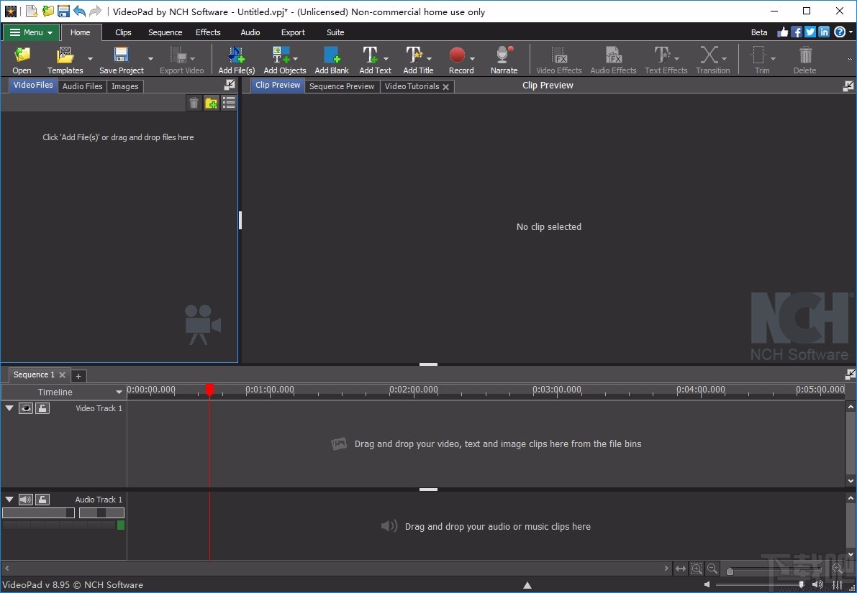This screenshot has width=857, height=593.
Task: Mute Audio Track 1 with speaker icon
Action: coord(25,499)
